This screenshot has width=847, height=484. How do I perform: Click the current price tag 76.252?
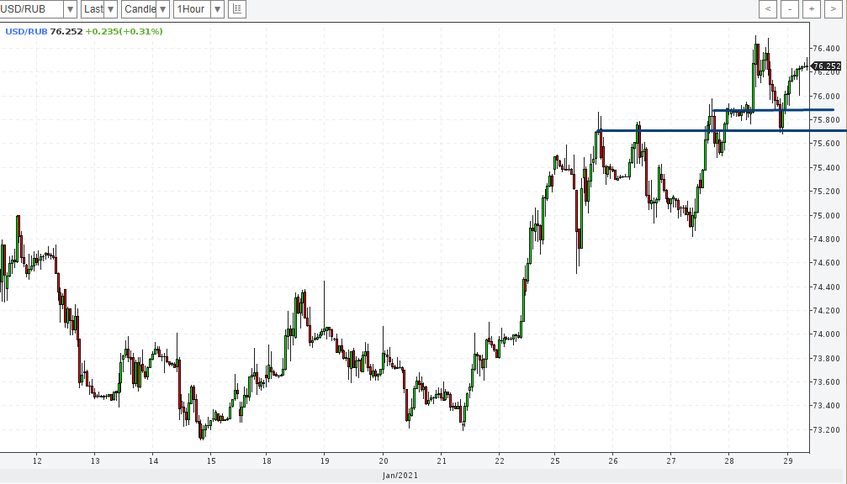[827, 66]
